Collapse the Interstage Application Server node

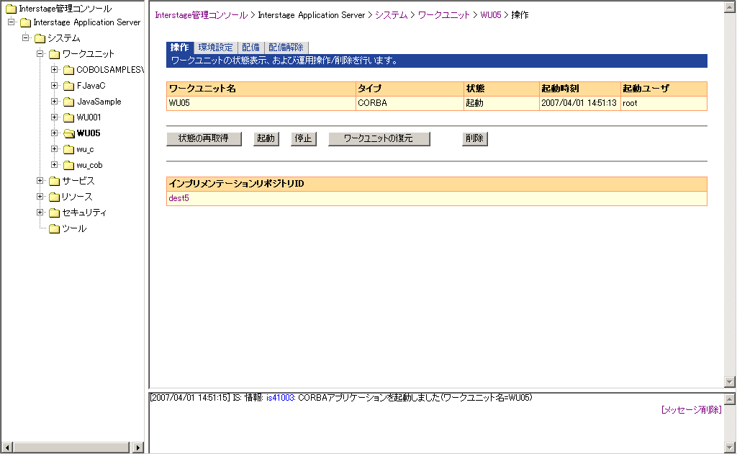tap(12, 22)
